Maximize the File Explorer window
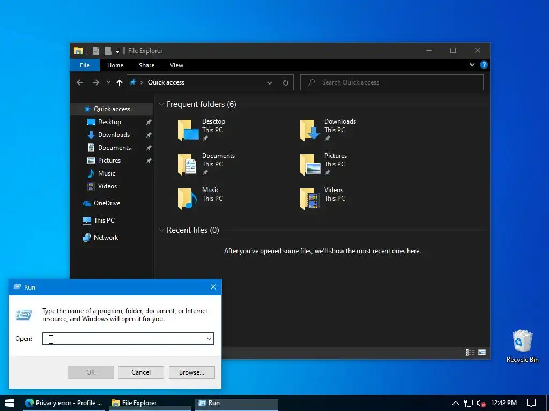The width and height of the screenshot is (549, 411). (452, 51)
